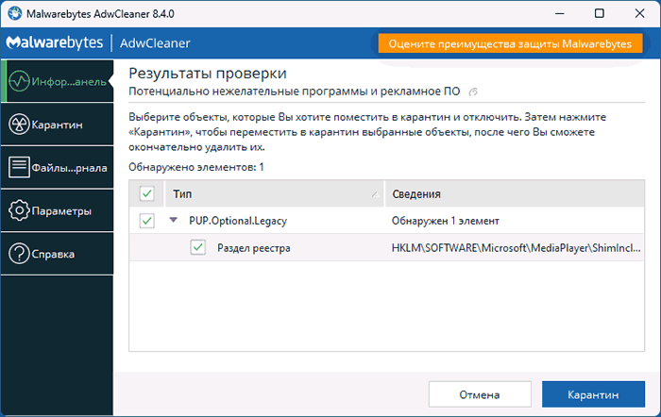The image size is (661, 417).
Task: Minimize the AdwCleaner window
Action: click(560, 13)
